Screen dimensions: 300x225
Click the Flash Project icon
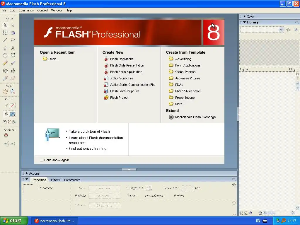106,98
